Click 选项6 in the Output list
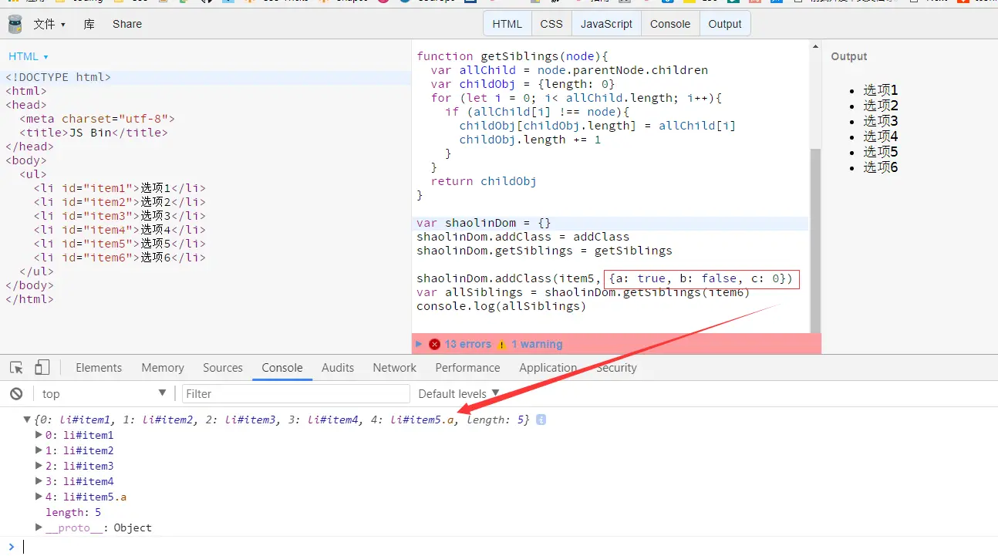 [x=881, y=167]
